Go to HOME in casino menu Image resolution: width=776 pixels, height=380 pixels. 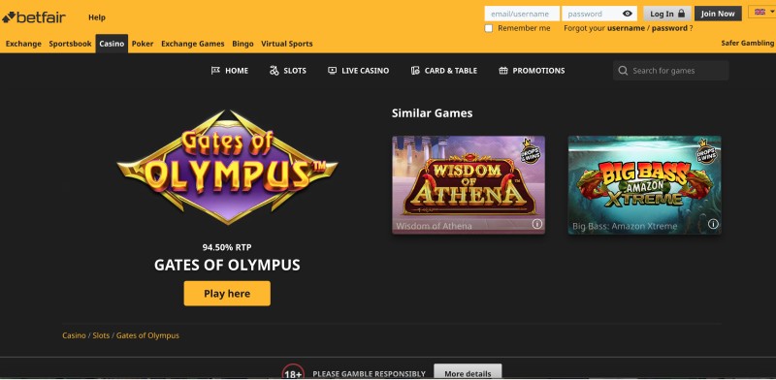click(x=230, y=71)
